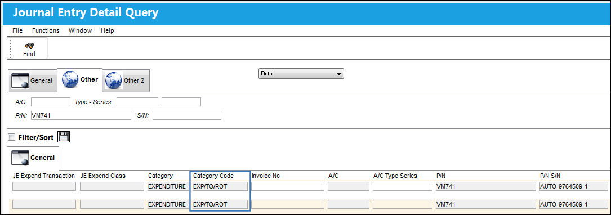Open the Detail dropdown
The width and height of the screenshot is (611, 215).
point(301,74)
